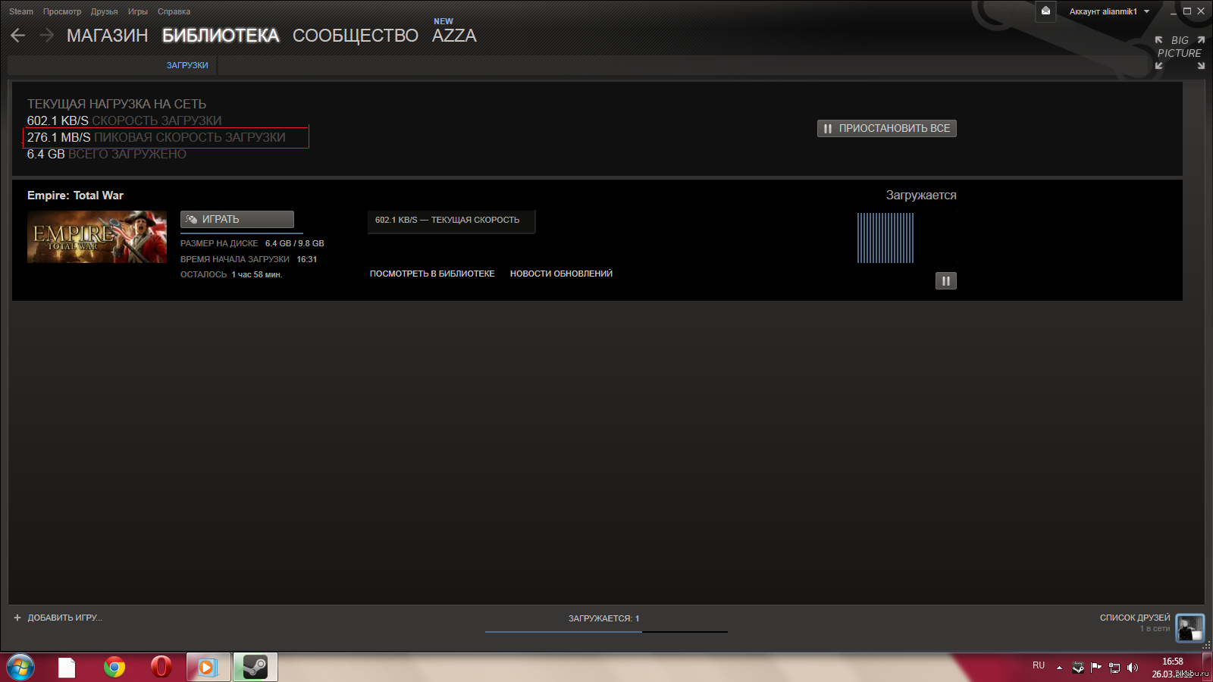Open the Игры menu
Screen dimensions: 1213x682
pyautogui.click(x=138, y=11)
